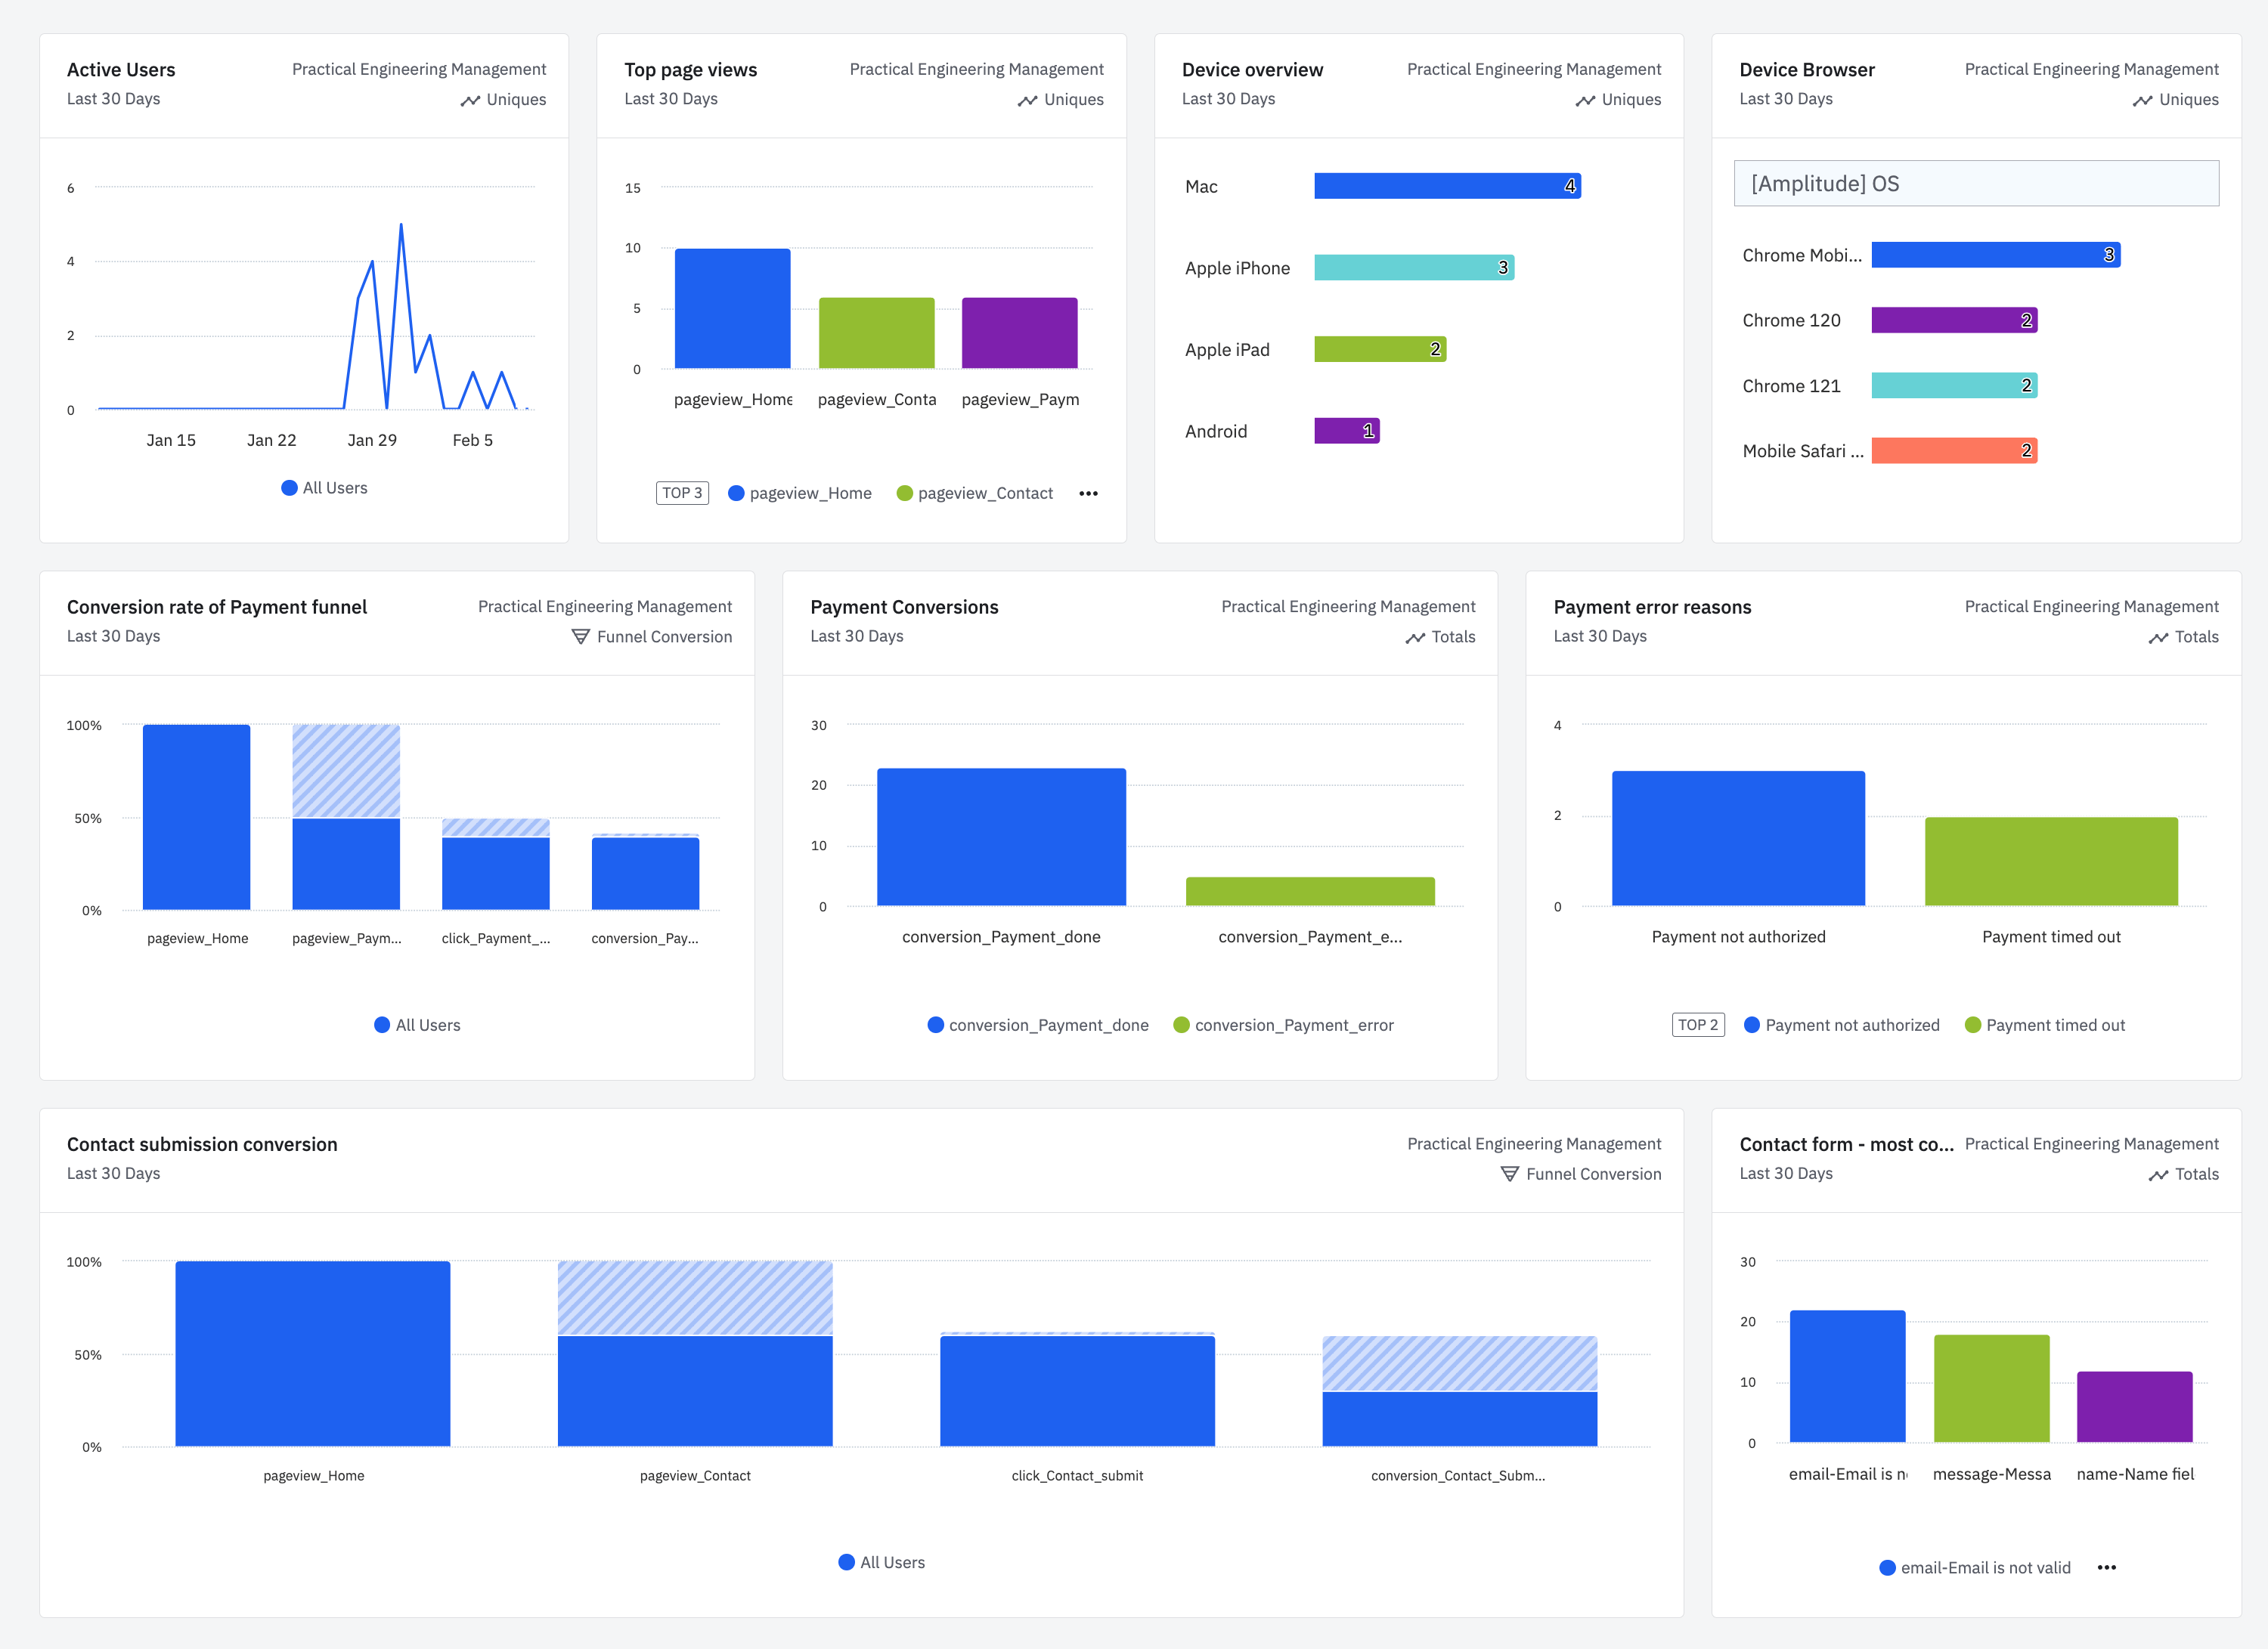Image resolution: width=2268 pixels, height=1649 pixels.
Task: Open the Device overview chart title
Action: click(1252, 70)
